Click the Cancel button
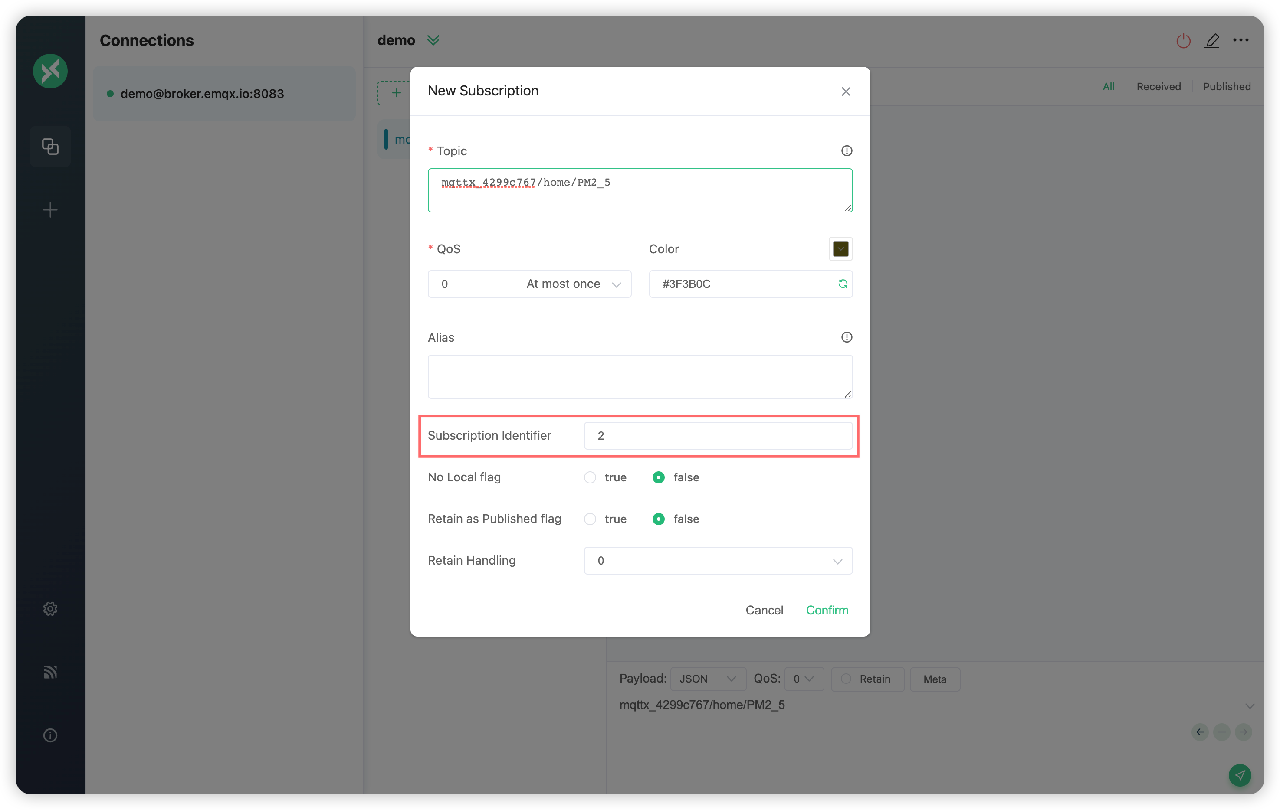 [x=764, y=611]
